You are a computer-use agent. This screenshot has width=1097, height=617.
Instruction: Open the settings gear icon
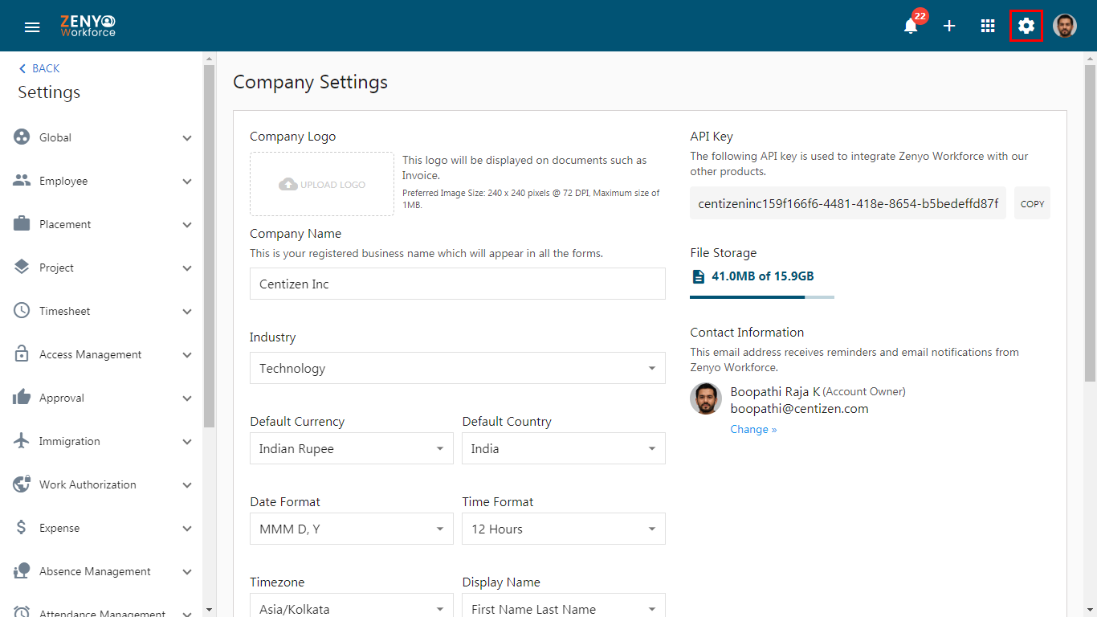coord(1026,26)
